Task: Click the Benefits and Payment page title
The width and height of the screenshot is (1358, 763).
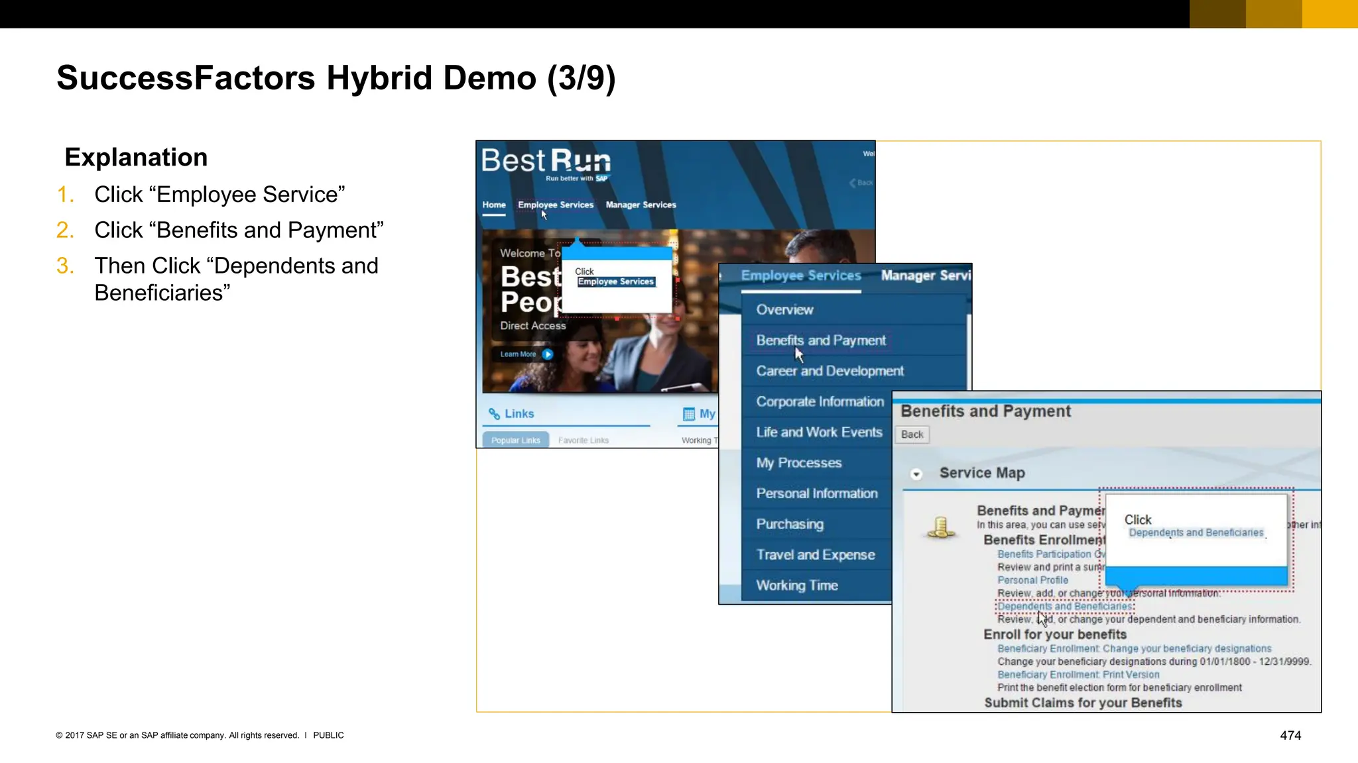Action: [x=985, y=411]
